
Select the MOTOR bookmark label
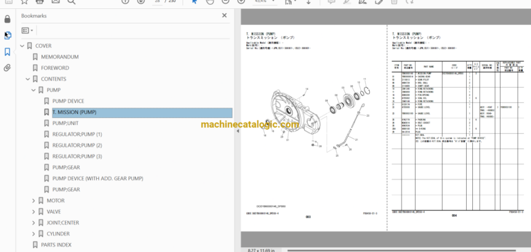[55, 201]
